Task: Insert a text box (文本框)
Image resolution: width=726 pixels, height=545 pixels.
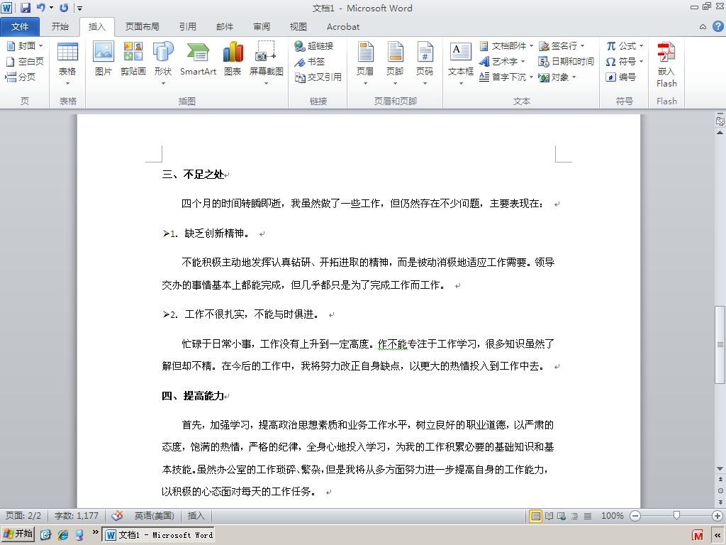Action: (x=461, y=63)
